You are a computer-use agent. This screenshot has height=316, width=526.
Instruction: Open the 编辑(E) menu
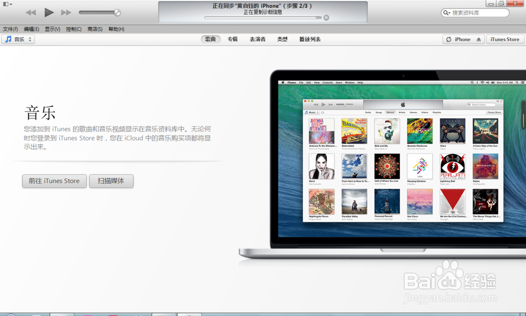pyautogui.click(x=32, y=29)
